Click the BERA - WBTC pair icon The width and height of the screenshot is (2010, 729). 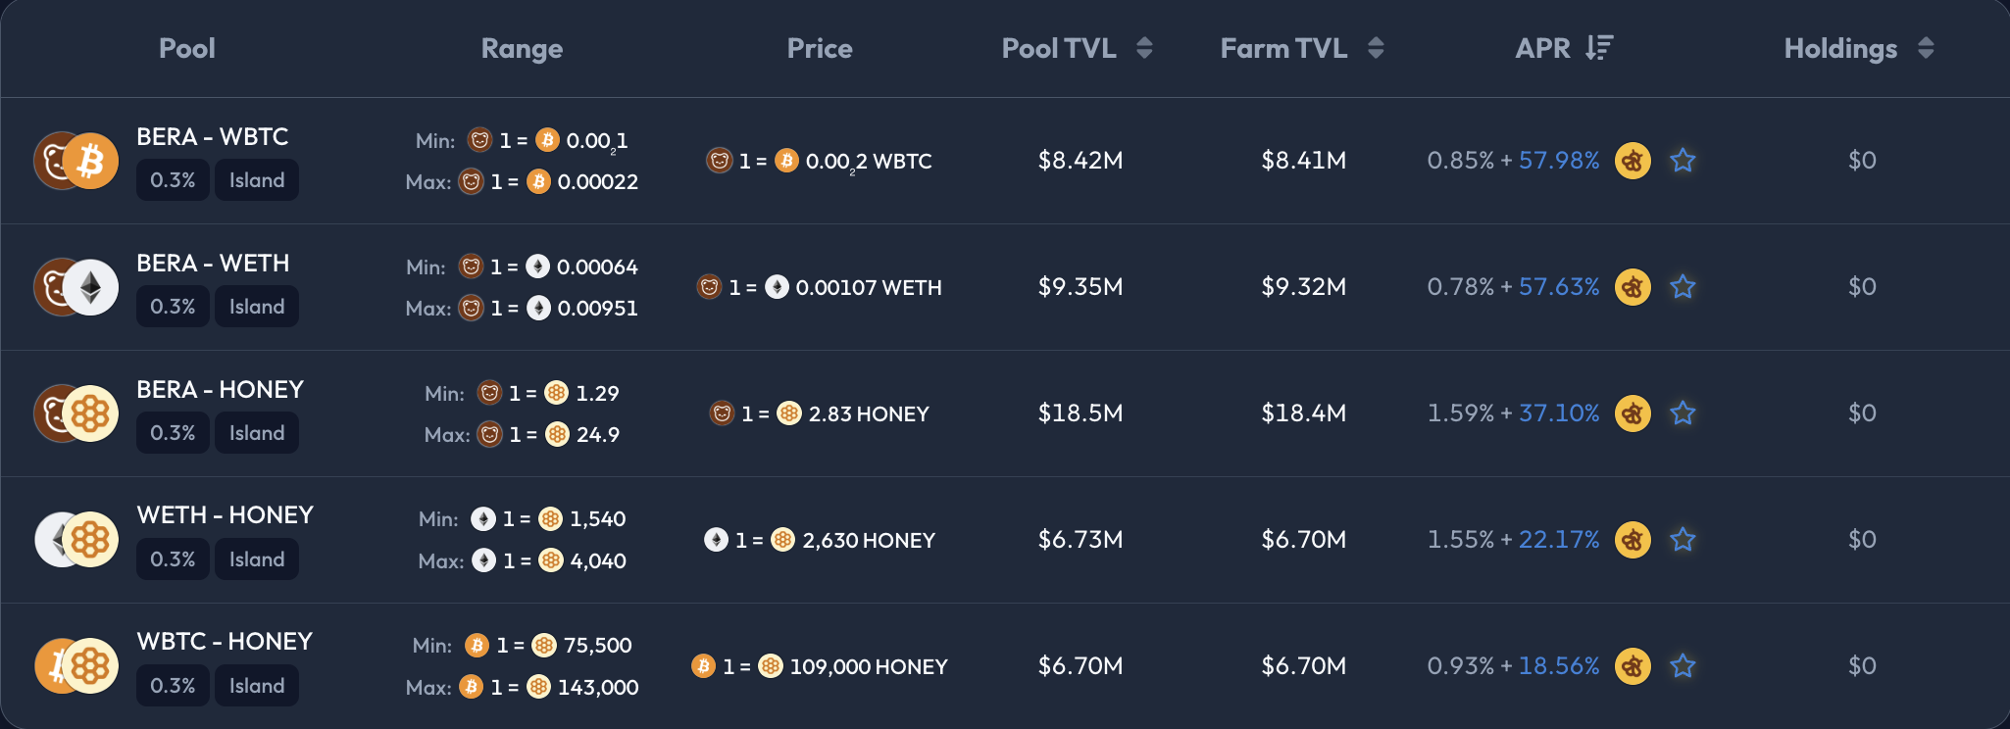(76, 161)
